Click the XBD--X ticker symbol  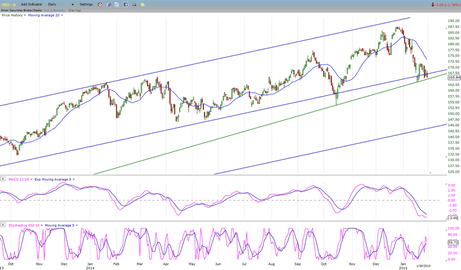click(x=9, y=4)
